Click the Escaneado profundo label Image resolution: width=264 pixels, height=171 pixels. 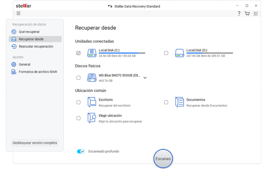(x=104, y=151)
